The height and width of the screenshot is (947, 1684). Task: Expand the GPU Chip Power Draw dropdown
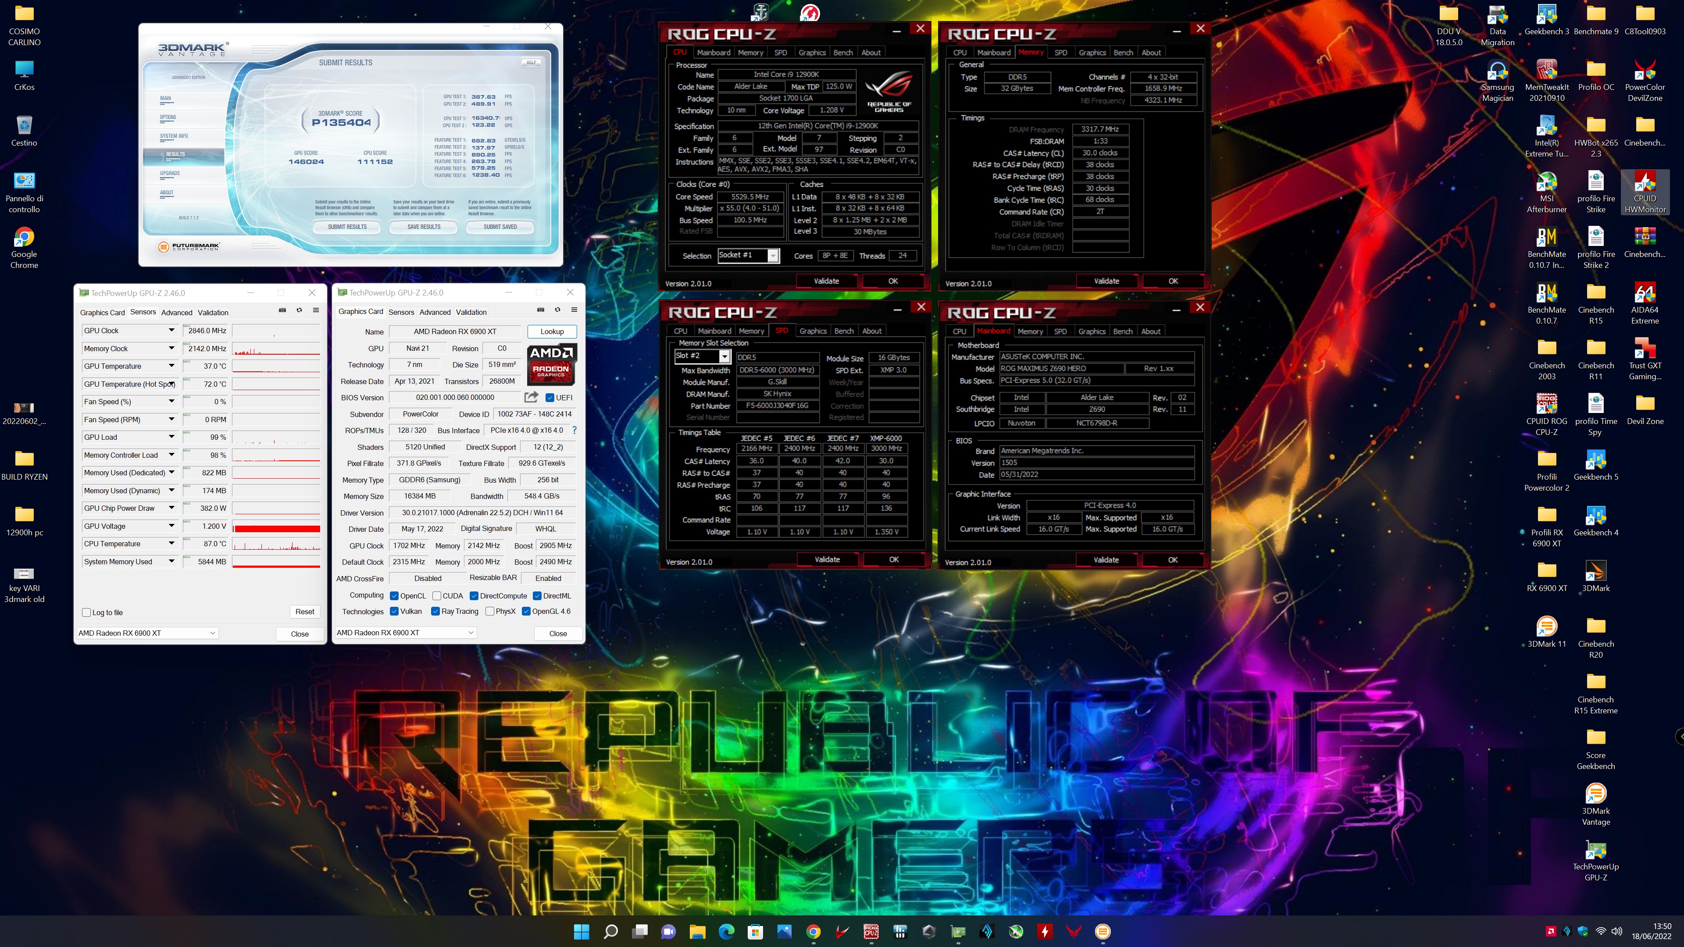(171, 508)
